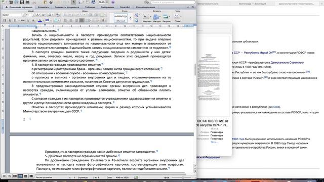Open the magnifier search options dropdown
This screenshot has width=324, height=182.
pos(147,2)
